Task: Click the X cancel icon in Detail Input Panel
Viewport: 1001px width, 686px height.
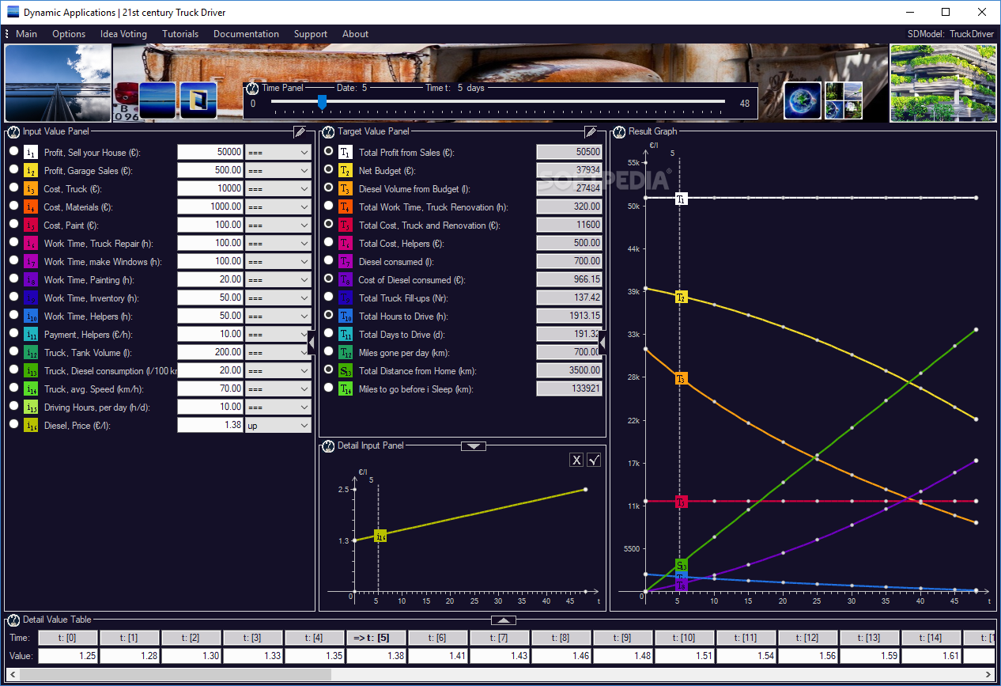Action: click(576, 460)
